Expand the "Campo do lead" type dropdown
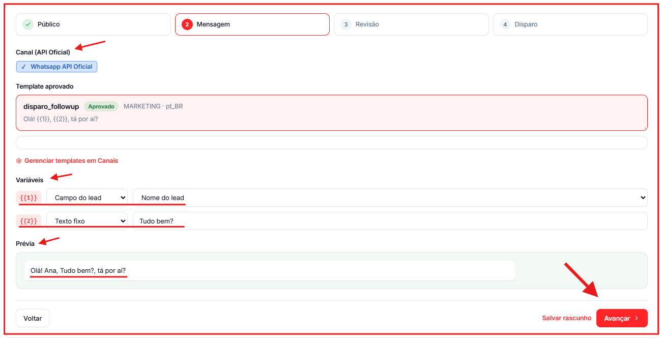This screenshot has height=338, width=662. 87,198
